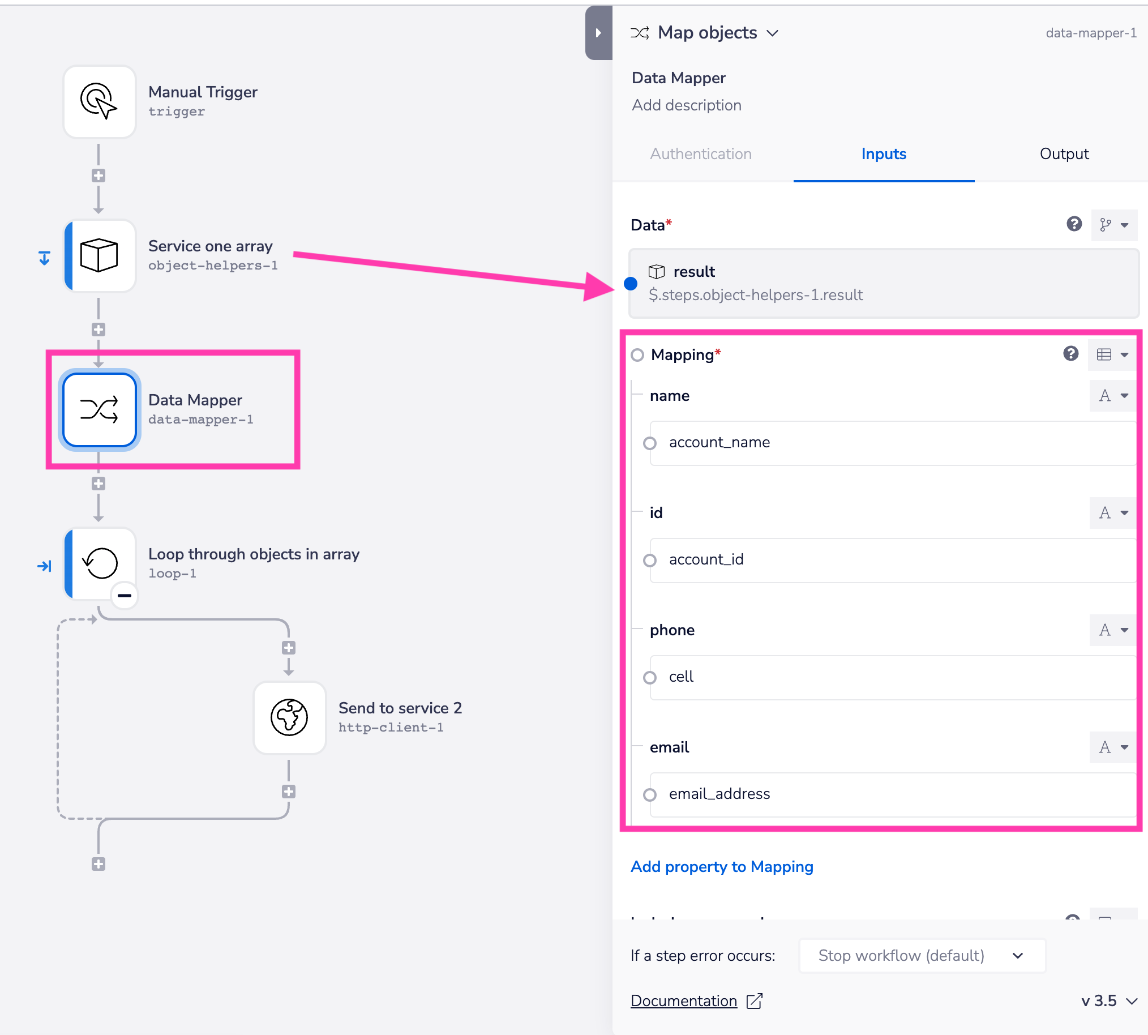The width and height of the screenshot is (1148, 1035).
Task: Open the v 3.5 version dropdown
Action: tap(1108, 1000)
